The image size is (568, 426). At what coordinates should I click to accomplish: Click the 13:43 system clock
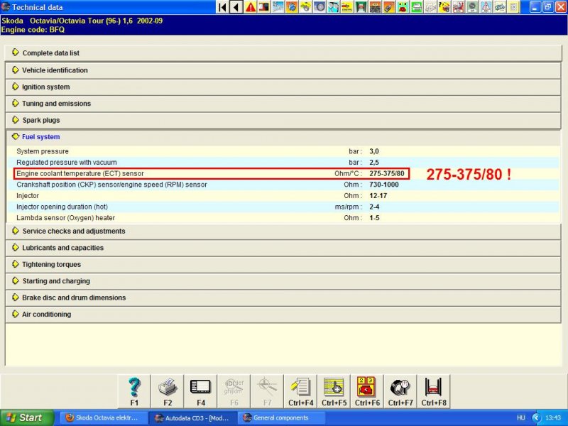[x=553, y=417]
